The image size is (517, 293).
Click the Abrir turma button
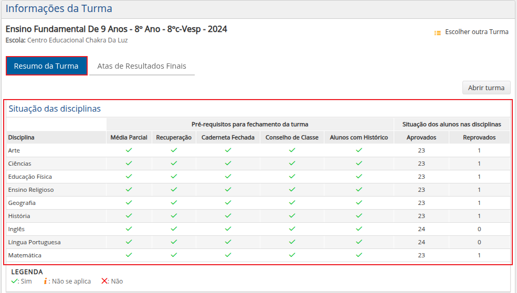point(487,88)
